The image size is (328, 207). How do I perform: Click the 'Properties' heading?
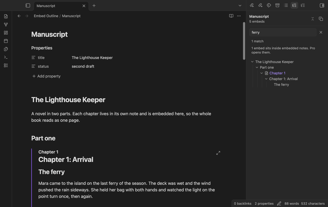[x=42, y=48]
